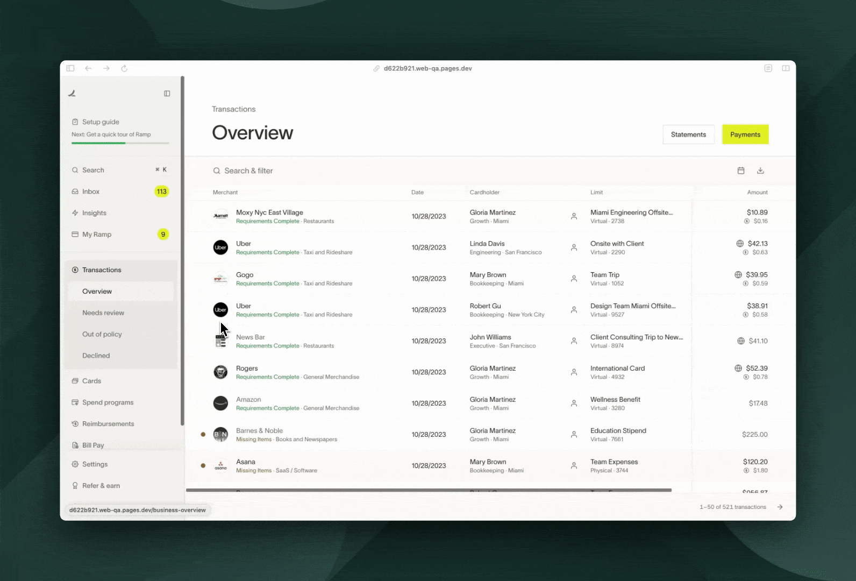The width and height of the screenshot is (856, 581).
Task: Open Refer & earn in the sidebar
Action: [x=120, y=486]
